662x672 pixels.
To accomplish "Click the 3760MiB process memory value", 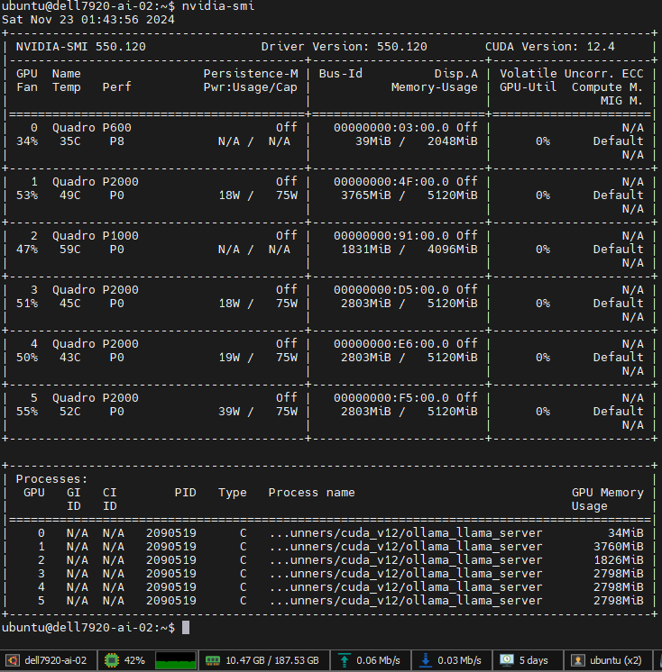I will 618,547.
